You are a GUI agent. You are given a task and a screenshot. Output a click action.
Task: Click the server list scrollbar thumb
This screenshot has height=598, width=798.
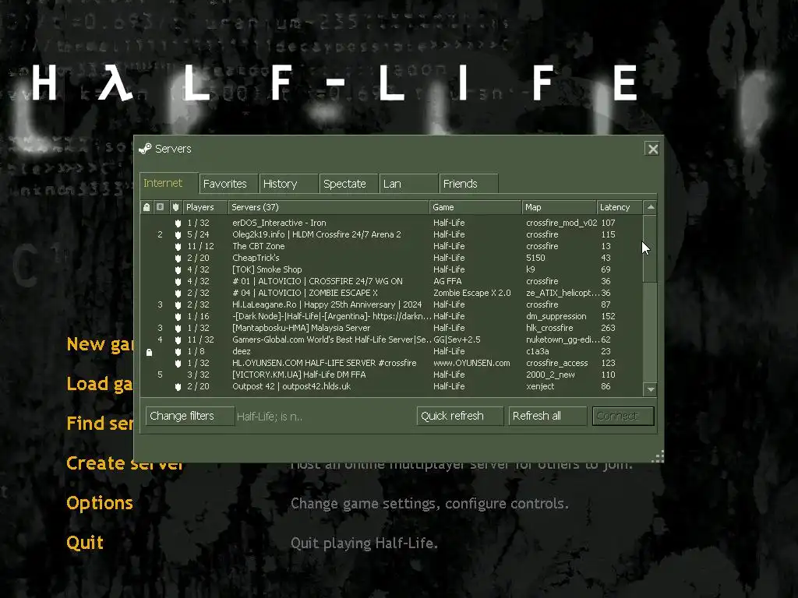tap(650, 248)
